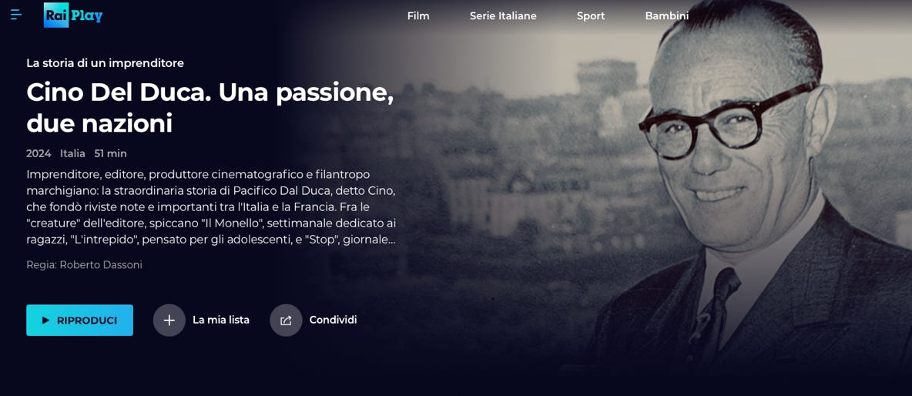Click the play triangle on Riproduci
This screenshot has width=912, height=396.
click(45, 320)
